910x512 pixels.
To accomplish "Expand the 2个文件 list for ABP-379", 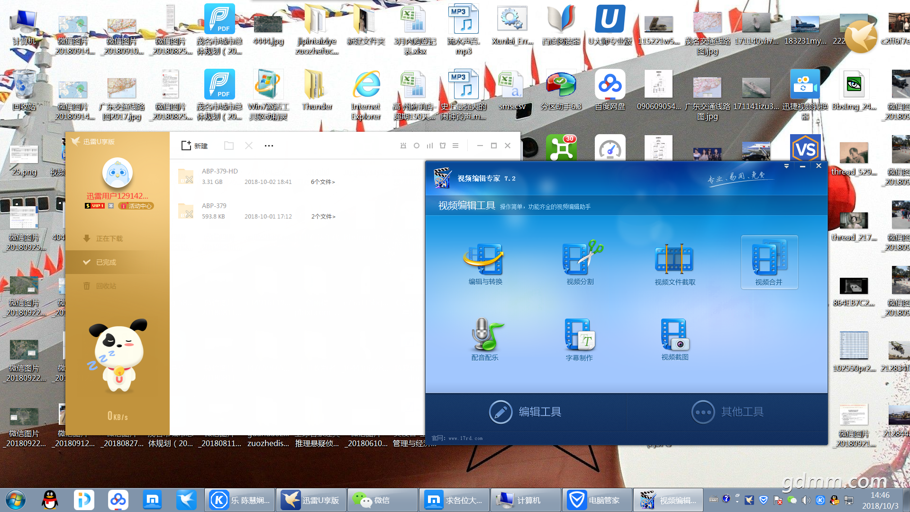I will click(323, 217).
